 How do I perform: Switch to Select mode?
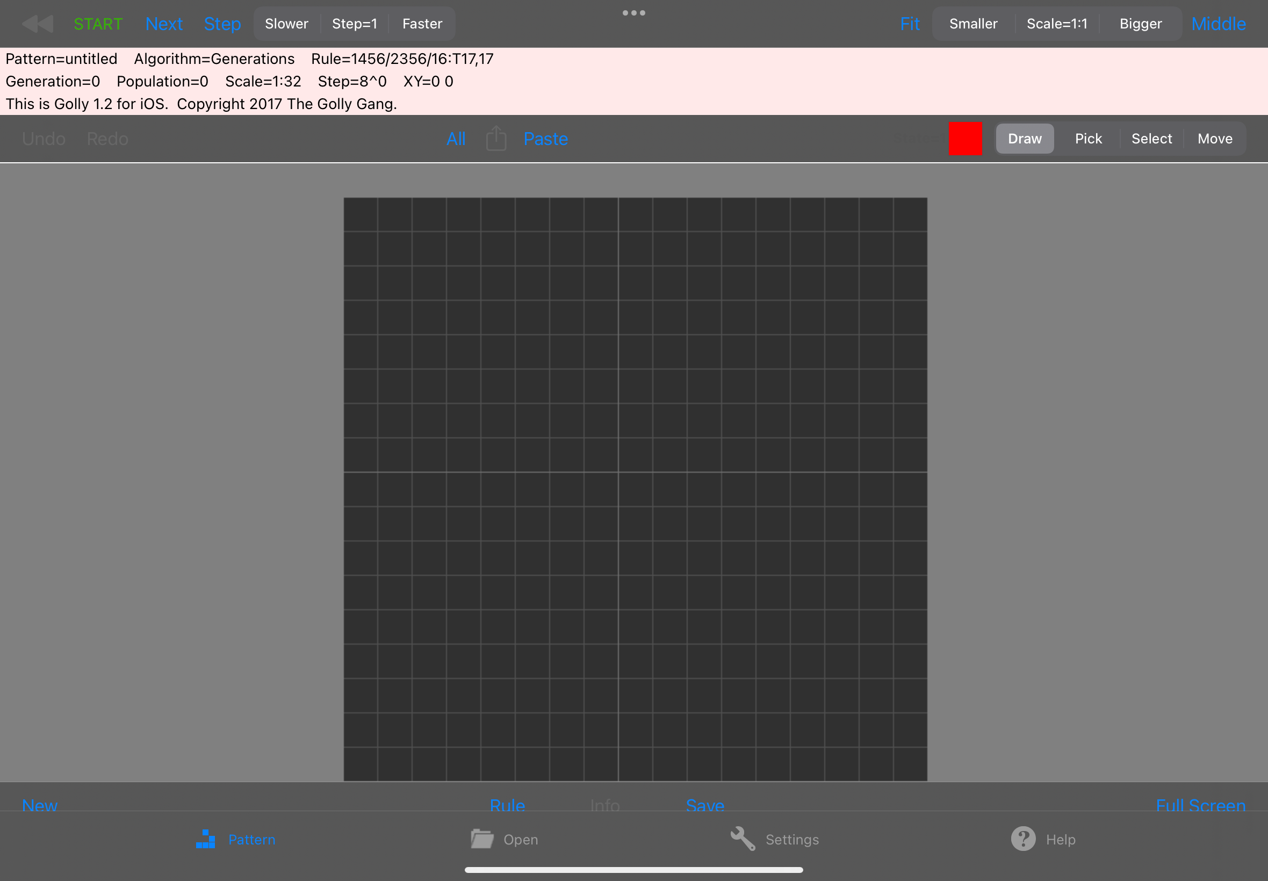[x=1151, y=139]
